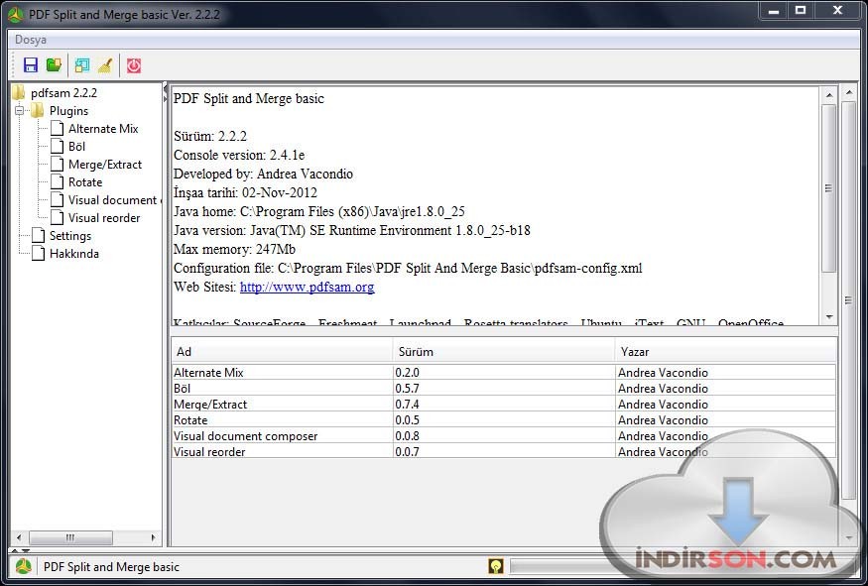Click the Save environment floppy disk icon

31,65
